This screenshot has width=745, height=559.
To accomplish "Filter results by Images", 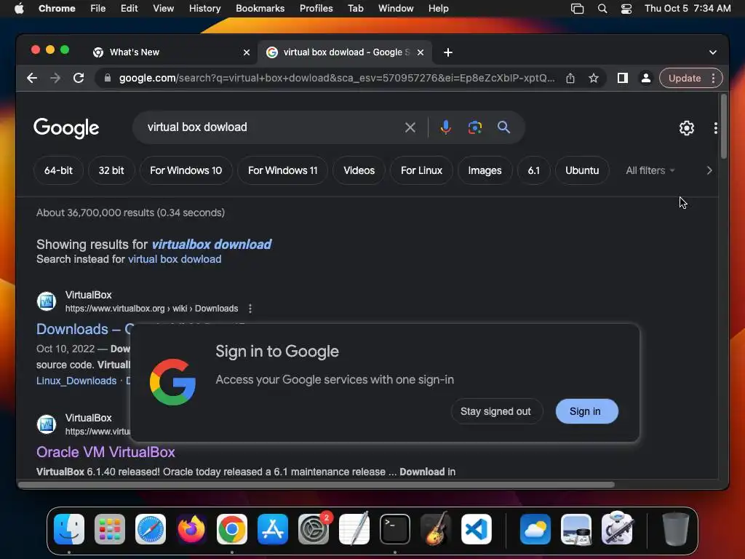I will (485, 170).
